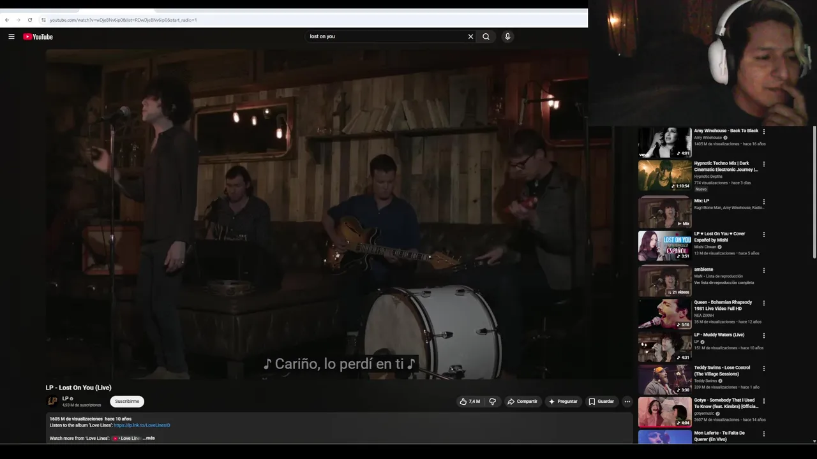The width and height of the screenshot is (817, 459).
Task: Open Lost On You Cover Español thumbnail
Action: coord(664,245)
